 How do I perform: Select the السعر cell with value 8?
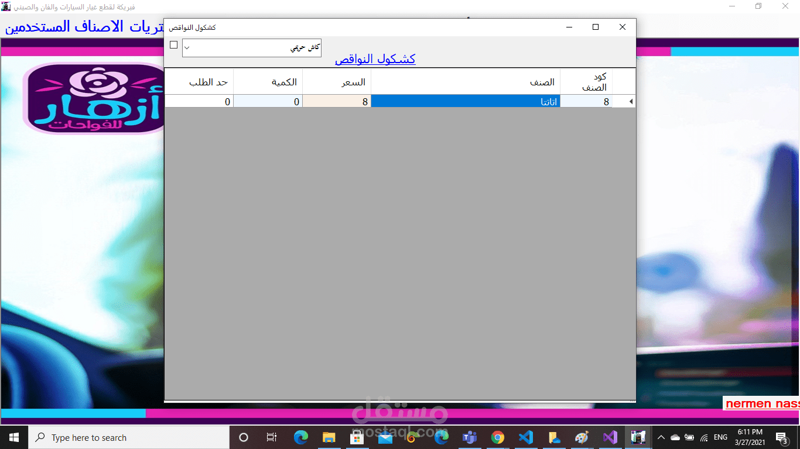pyautogui.click(x=337, y=102)
